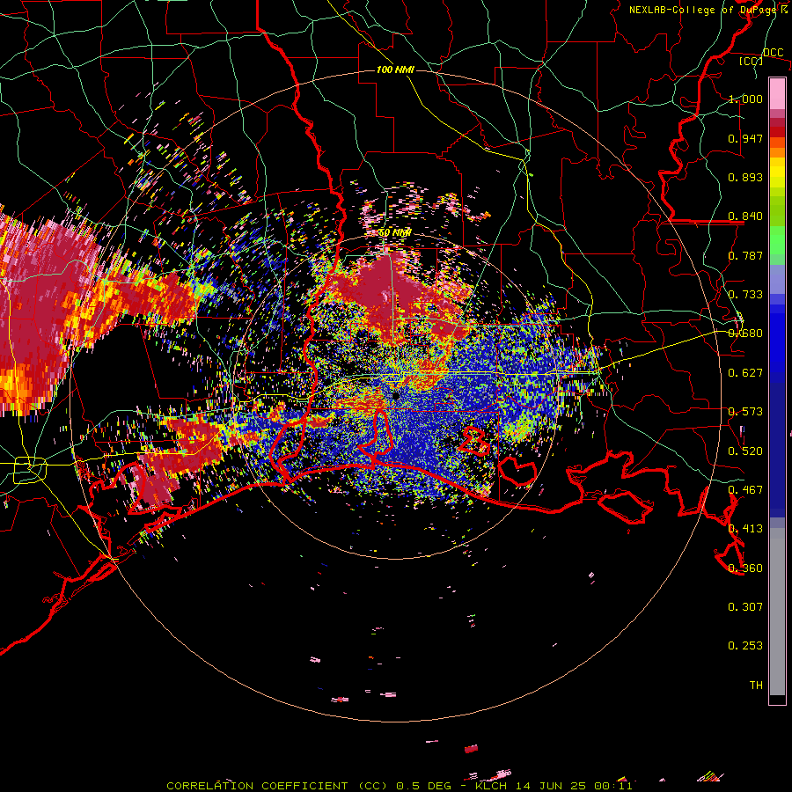The image size is (792, 792).
Task: Select the 0.307 color scale value
Action: 745,607
